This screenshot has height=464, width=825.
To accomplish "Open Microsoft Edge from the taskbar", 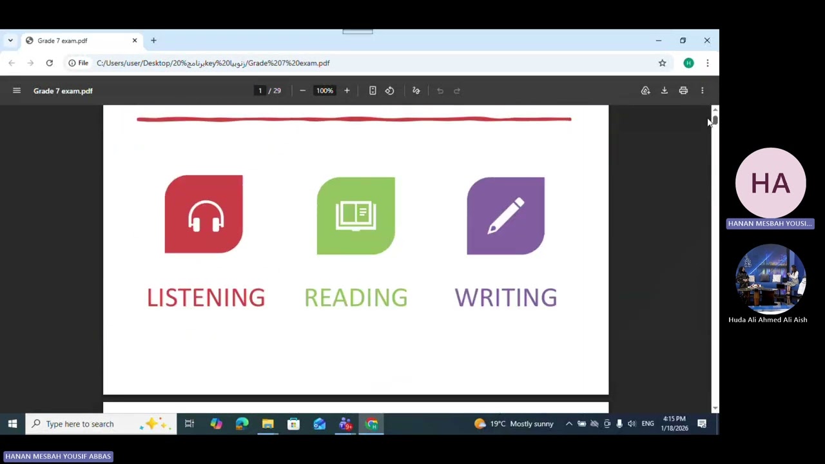I will pos(242,424).
